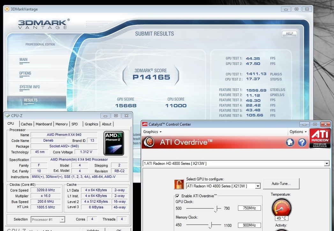Click the Validate button in CPU-Z
The height and width of the screenshot is (231, 334).
pos(93,230)
